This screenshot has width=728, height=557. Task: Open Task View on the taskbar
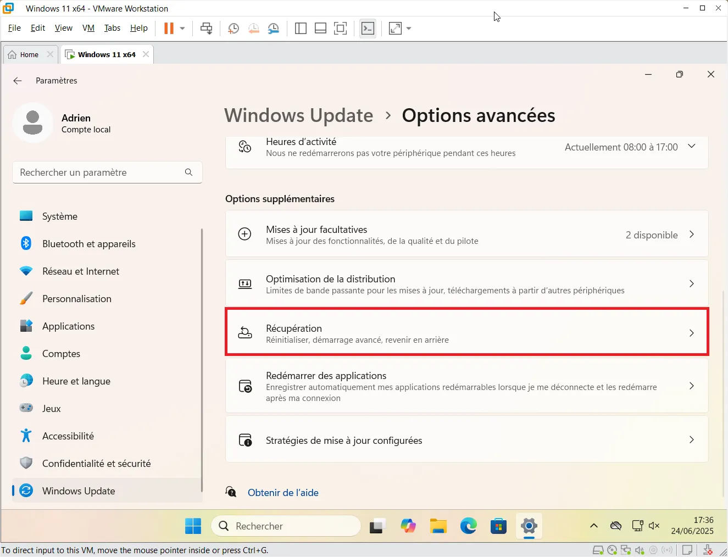(x=378, y=526)
